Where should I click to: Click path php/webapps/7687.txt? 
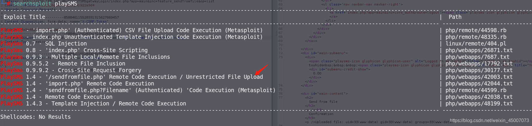point(478,57)
